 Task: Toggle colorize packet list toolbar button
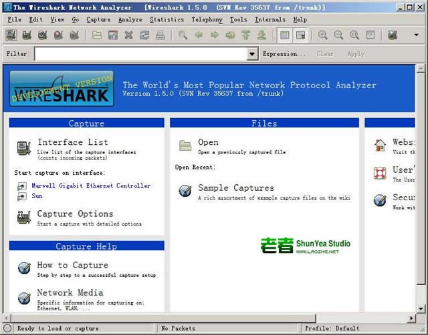click(x=284, y=35)
